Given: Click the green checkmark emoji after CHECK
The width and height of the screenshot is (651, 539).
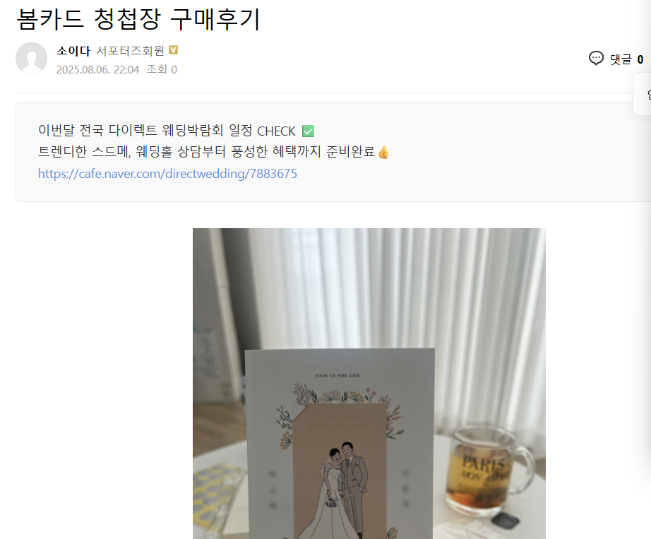Looking at the screenshot, I should click(308, 131).
